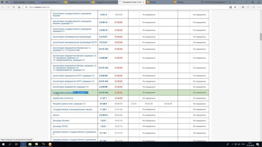262x147 pixels.
Task: Open Бухгалтерия предприятия КОРП, редакция 2.0 link
Action: point(74,76)
